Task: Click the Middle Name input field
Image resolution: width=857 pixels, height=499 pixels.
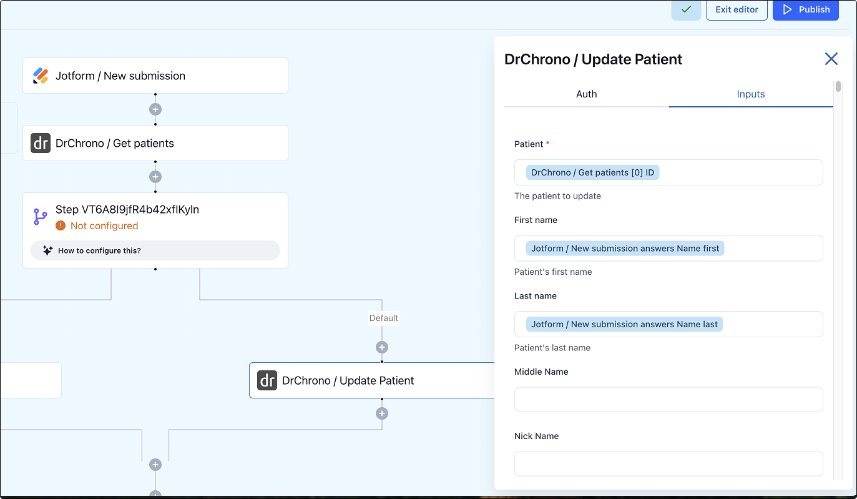Action: (x=668, y=400)
